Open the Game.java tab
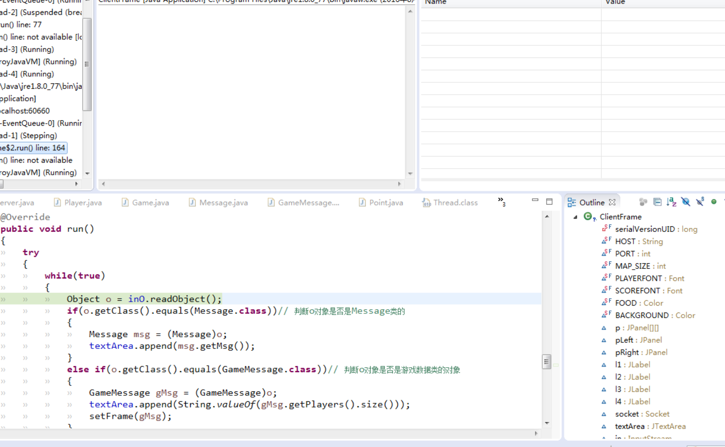Viewport: 725px width, 447px height. [145, 203]
